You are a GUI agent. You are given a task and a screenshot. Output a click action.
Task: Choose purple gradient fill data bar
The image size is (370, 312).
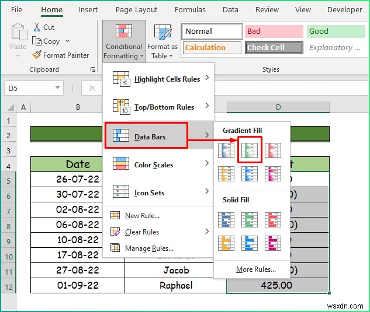point(273,174)
